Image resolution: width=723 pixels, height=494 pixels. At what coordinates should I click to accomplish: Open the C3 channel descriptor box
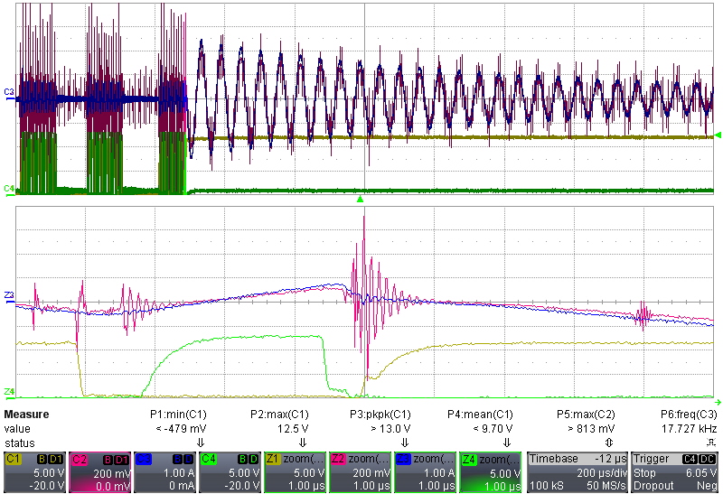(x=165, y=472)
